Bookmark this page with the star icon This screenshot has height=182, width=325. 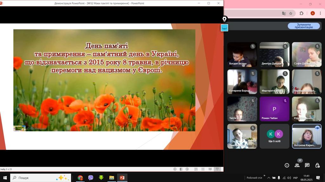point(291,13)
